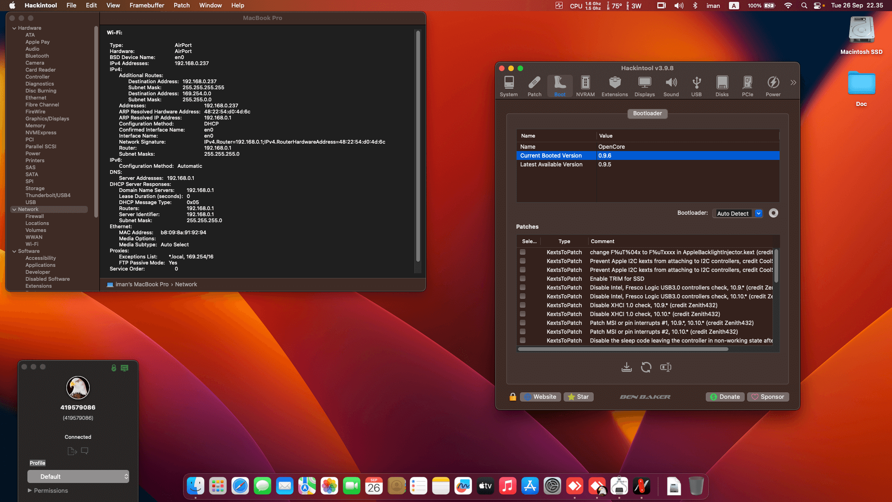Open the Framebuffer menu

tap(146, 6)
